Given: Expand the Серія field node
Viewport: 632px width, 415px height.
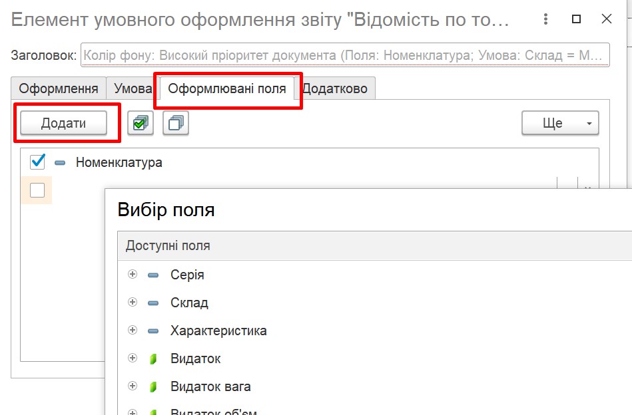Looking at the screenshot, I should click(133, 275).
